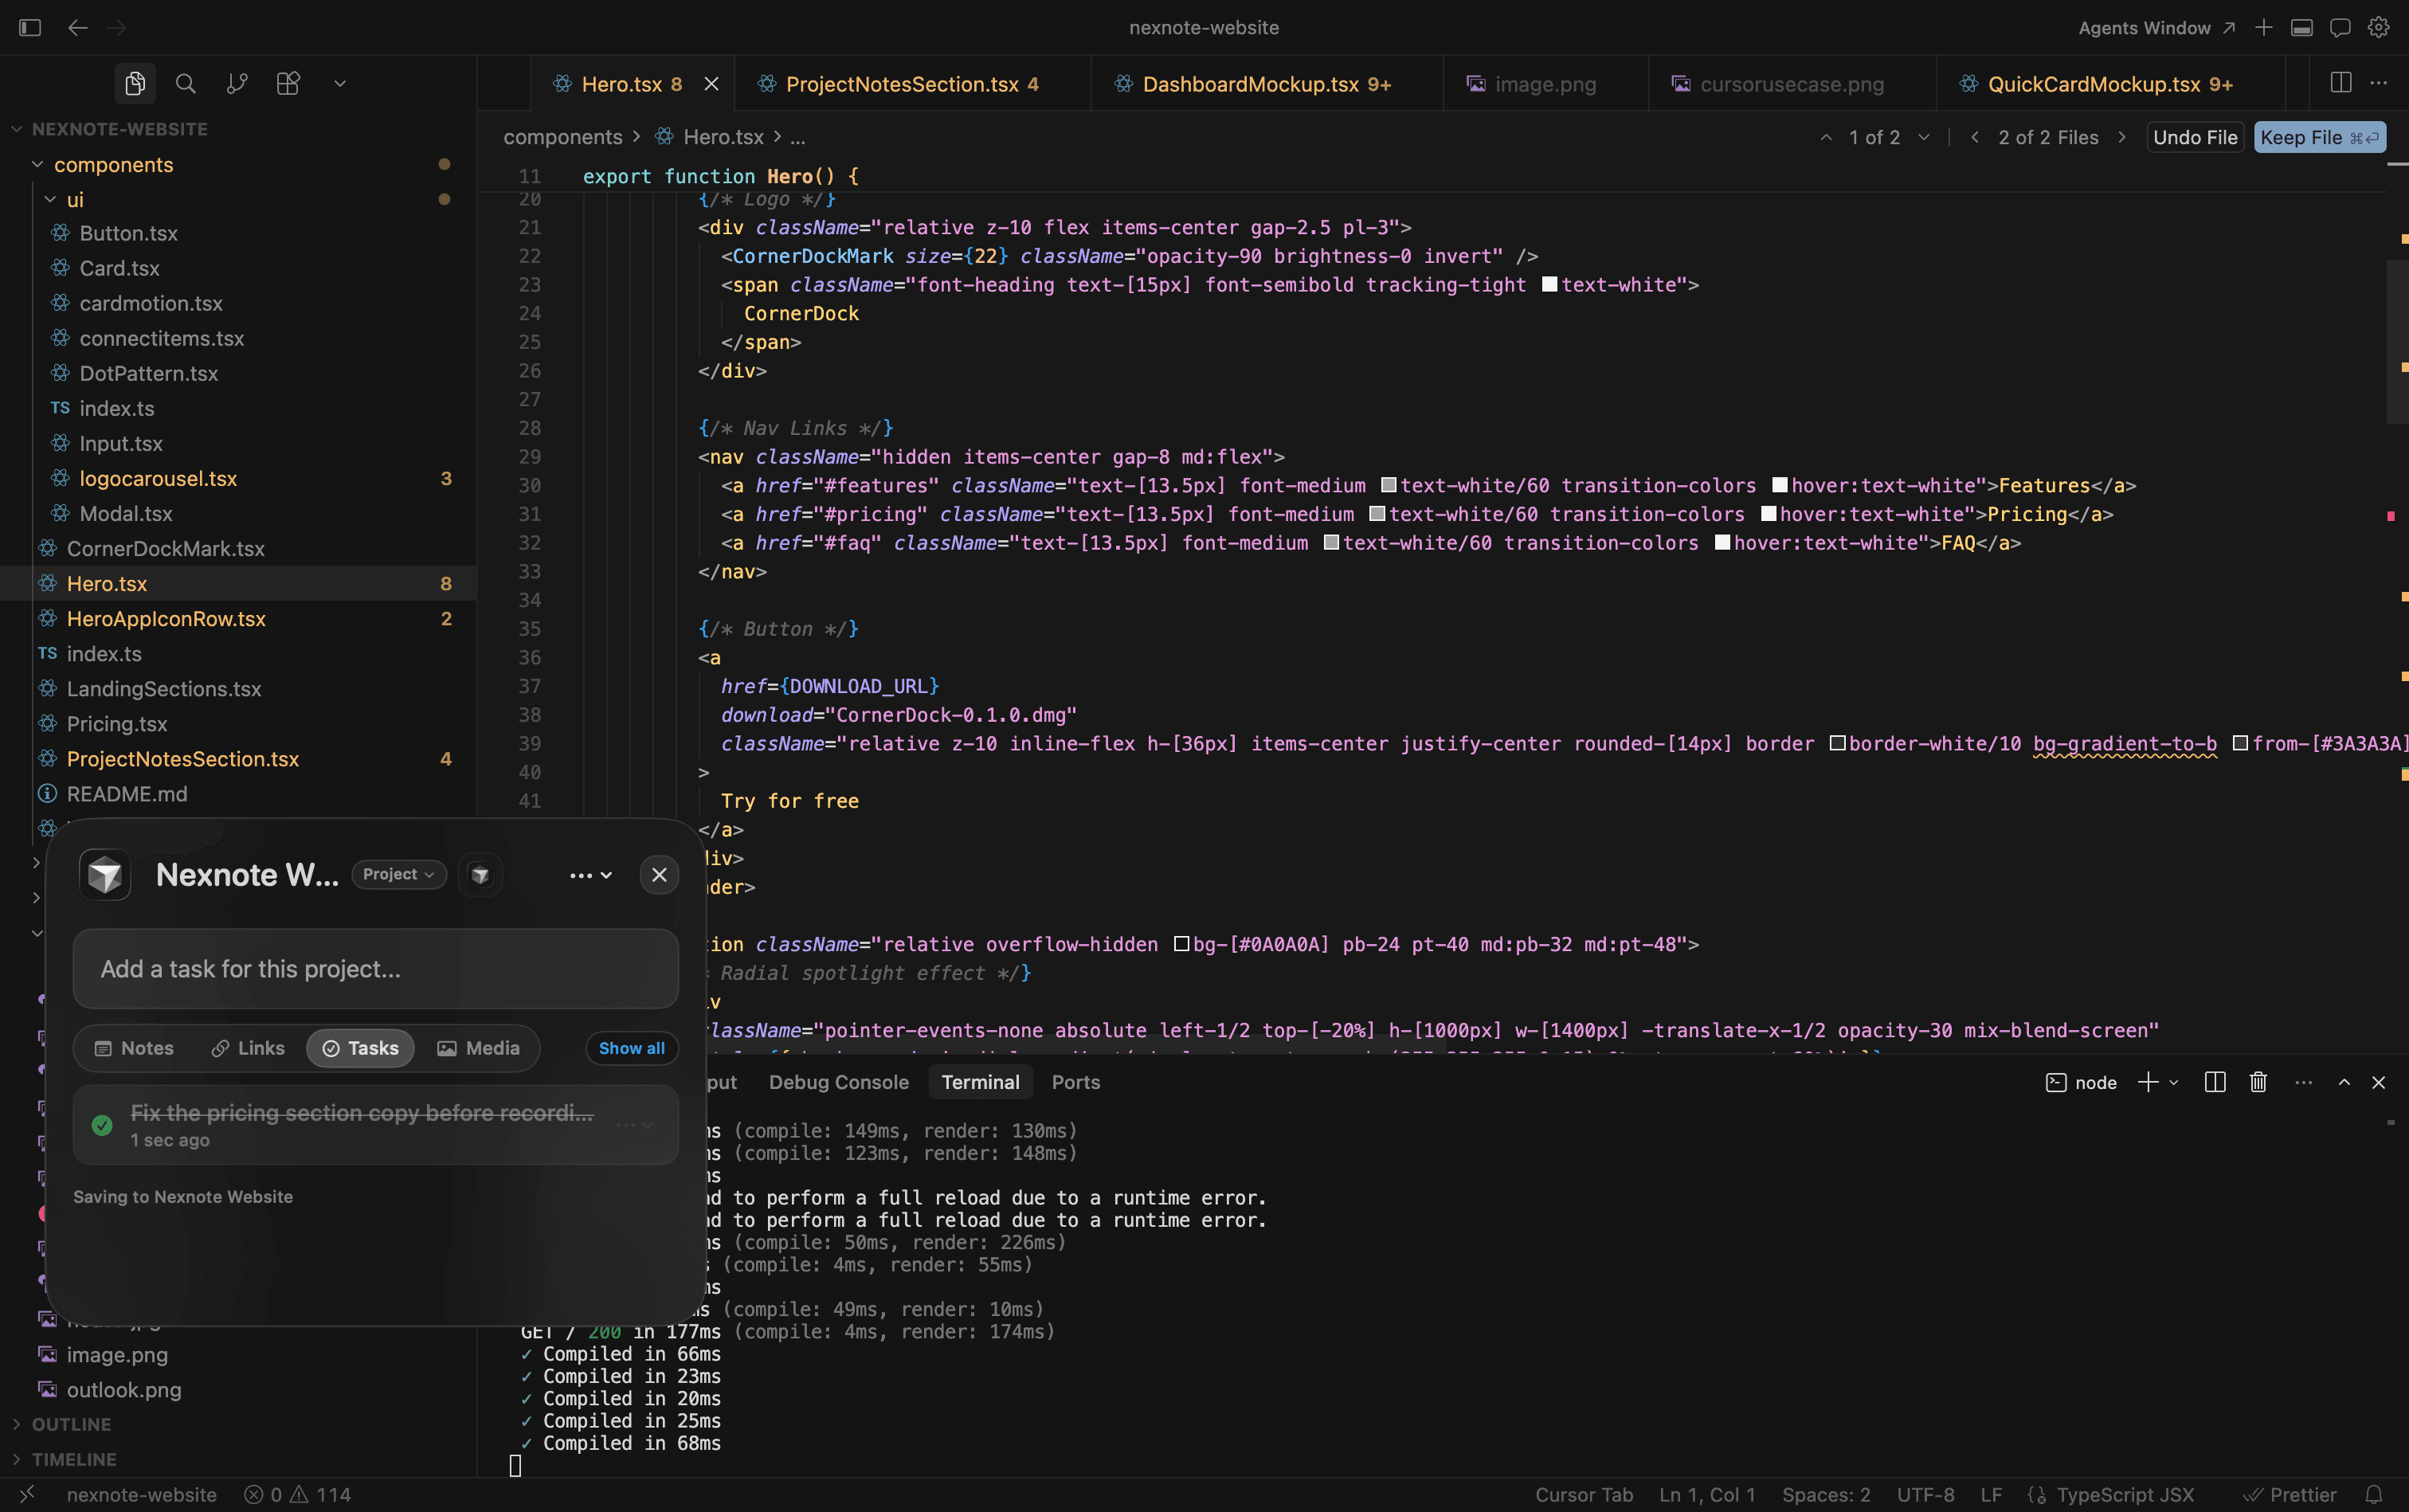Open the new terminal profile dropdown
This screenshot has height=1512, width=2409.
click(x=2173, y=1082)
